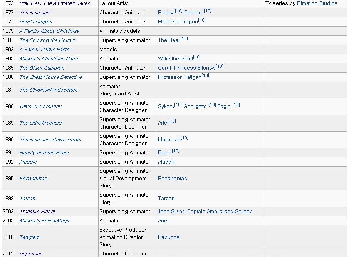Click the Willie the Giant link

click(175, 59)
